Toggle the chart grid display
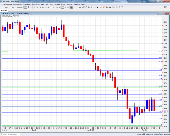Screen dimensions: 170x136 pyautogui.click(x=74, y=7)
